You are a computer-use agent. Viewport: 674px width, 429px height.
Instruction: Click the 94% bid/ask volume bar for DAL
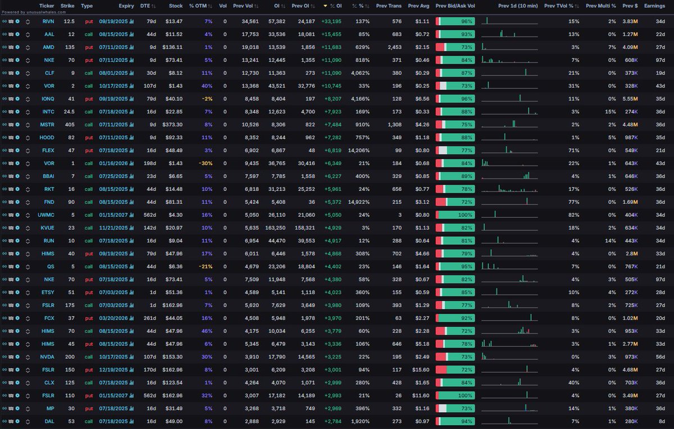click(456, 421)
